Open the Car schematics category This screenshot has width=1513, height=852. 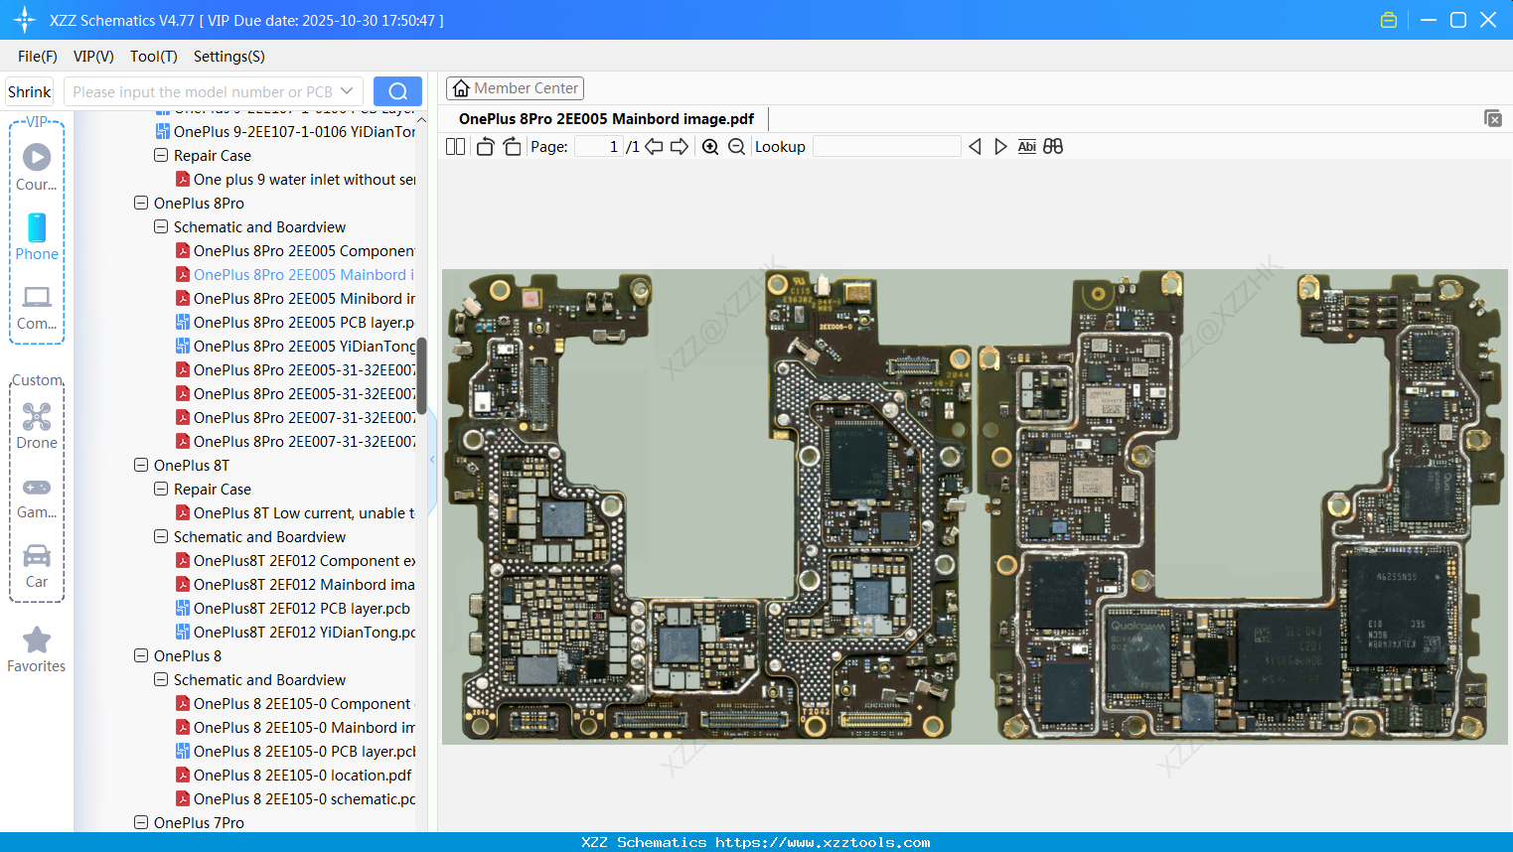pos(37,564)
